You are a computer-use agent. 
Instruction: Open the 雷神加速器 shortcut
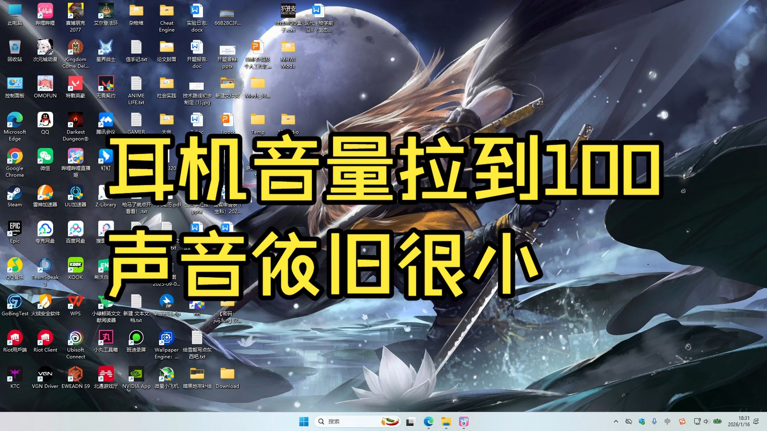click(x=45, y=196)
